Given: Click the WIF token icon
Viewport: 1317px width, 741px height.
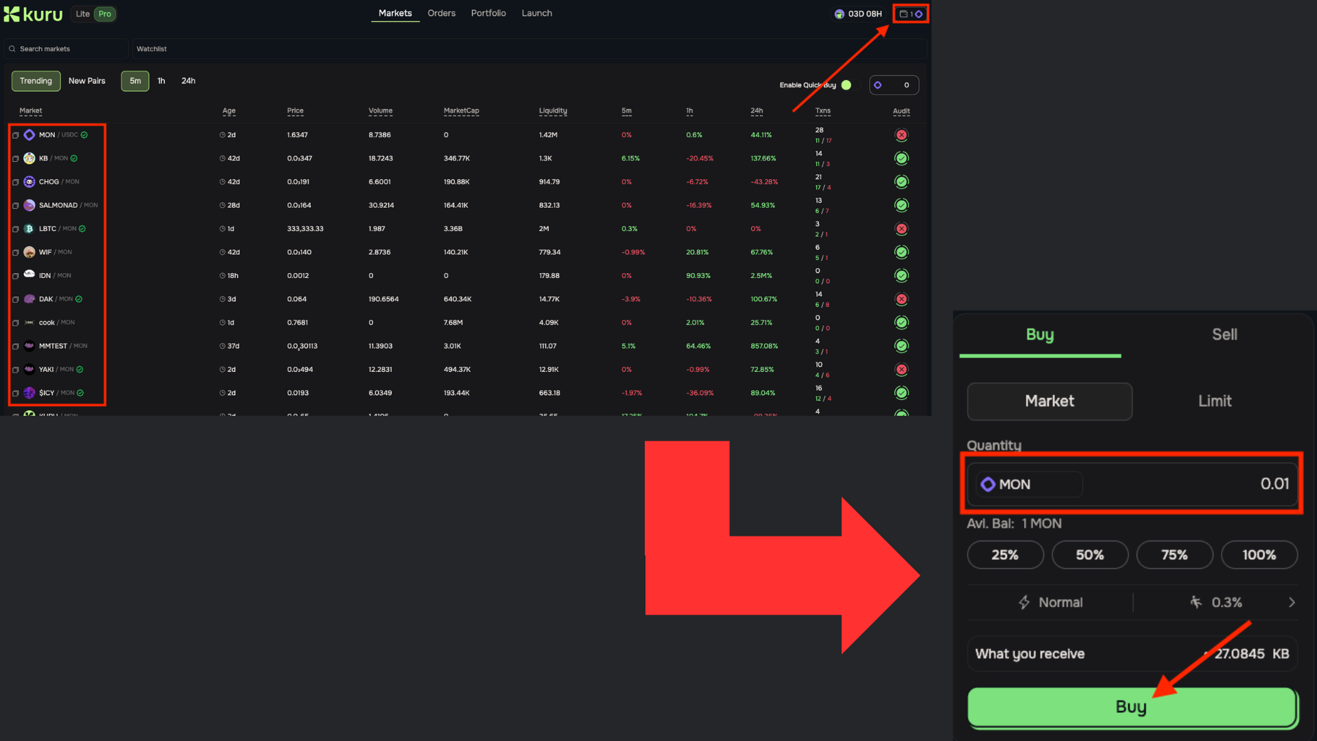Looking at the screenshot, I should pos(29,252).
